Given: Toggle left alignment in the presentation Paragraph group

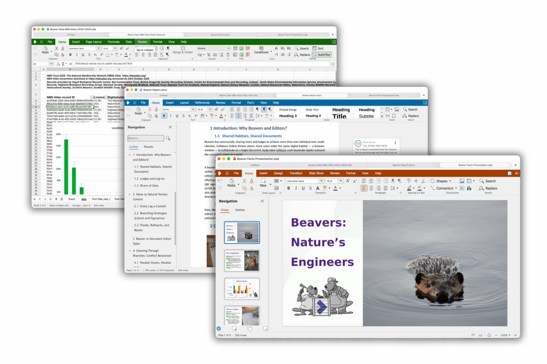Looking at the screenshot, I should (364, 188).
